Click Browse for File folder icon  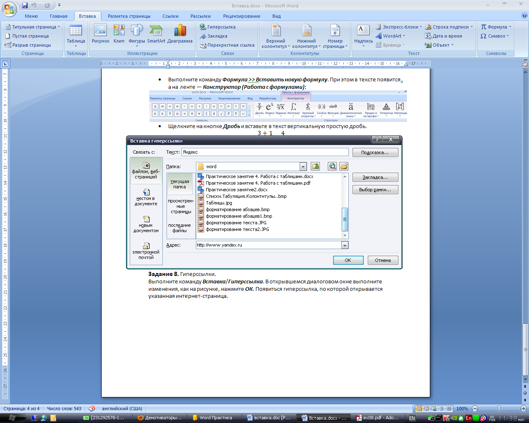pyautogui.click(x=344, y=166)
